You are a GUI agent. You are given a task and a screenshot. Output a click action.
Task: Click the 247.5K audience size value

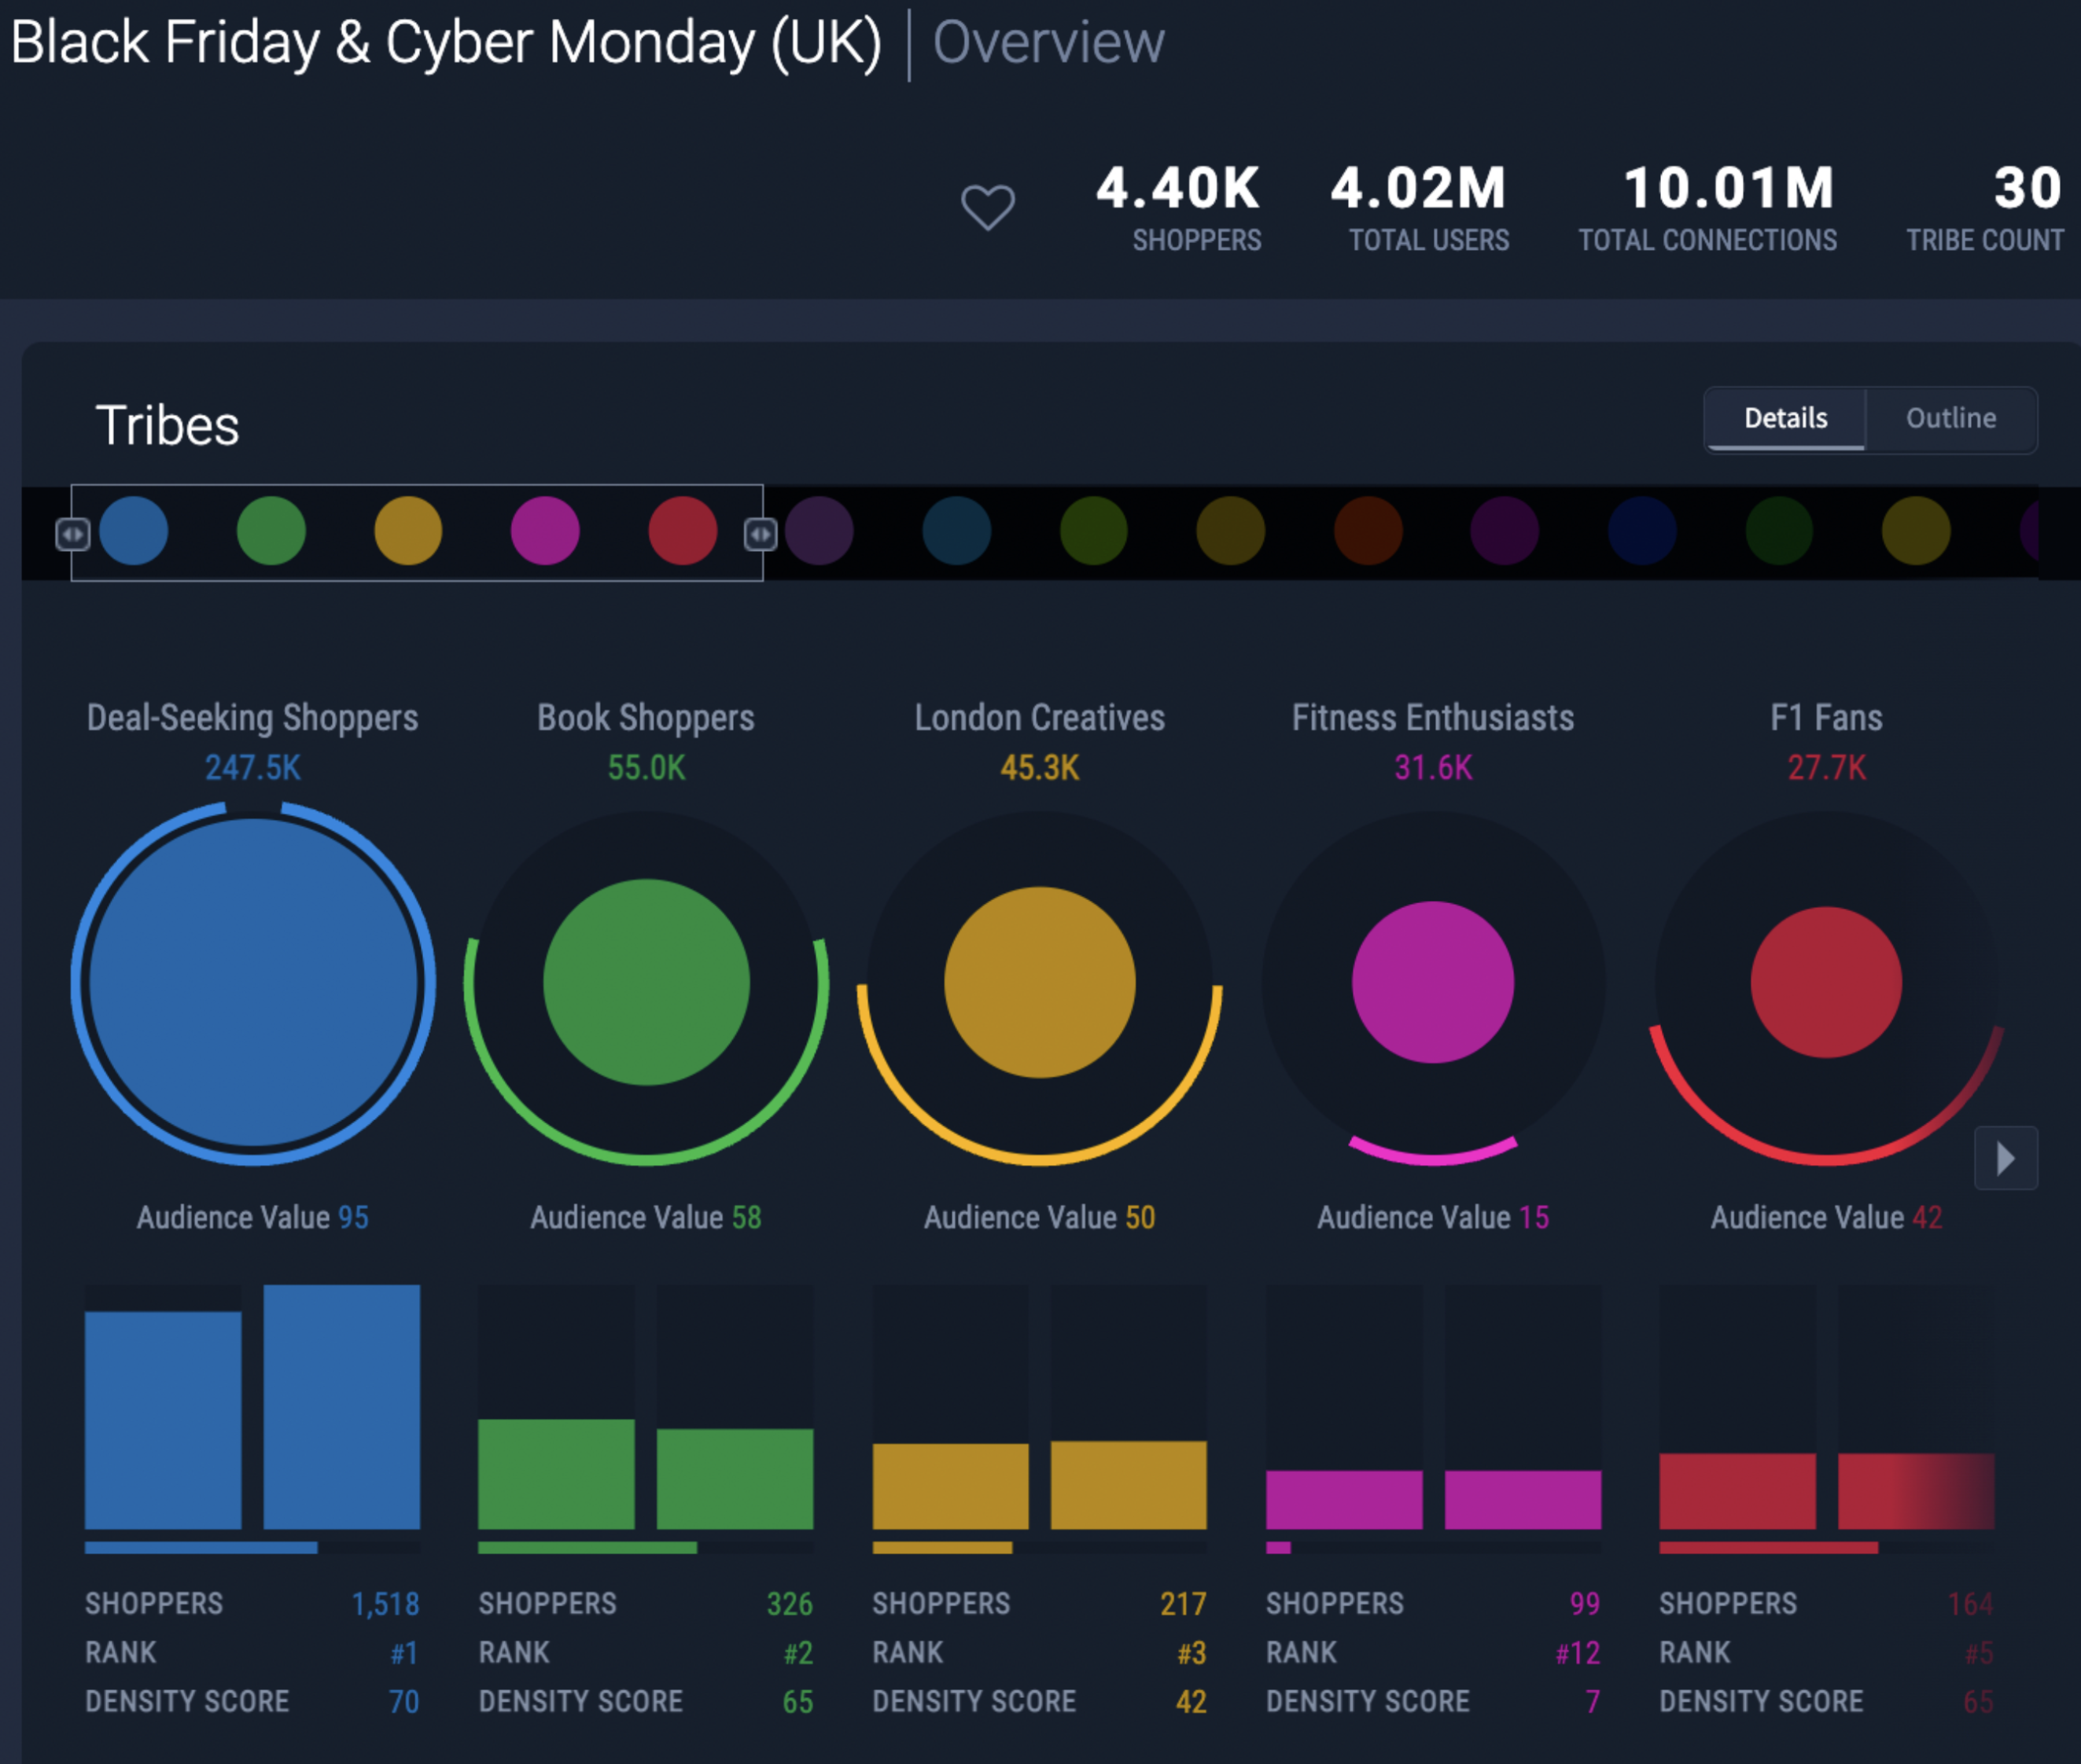coord(252,767)
